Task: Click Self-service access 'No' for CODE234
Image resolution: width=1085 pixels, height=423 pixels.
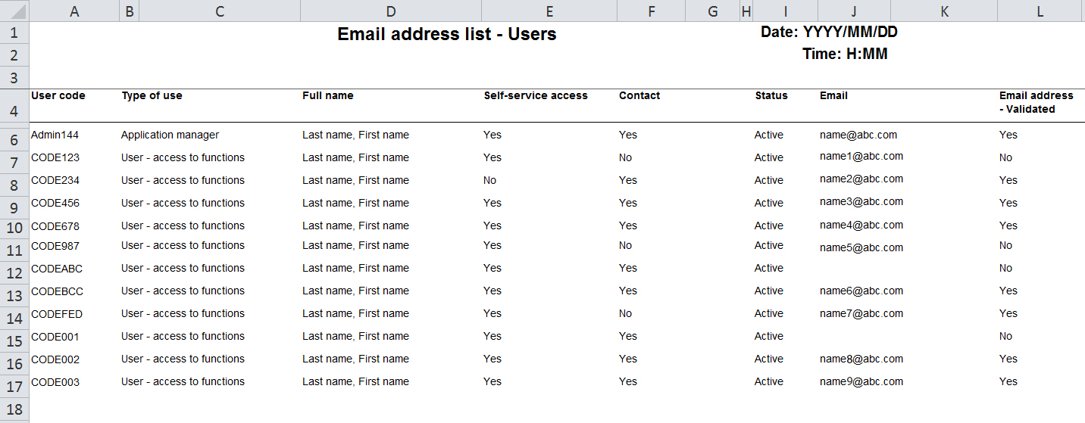Action: click(x=490, y=181)
